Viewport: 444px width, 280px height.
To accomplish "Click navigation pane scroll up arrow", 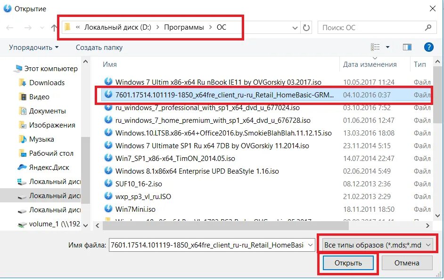I will coord(85,61).
